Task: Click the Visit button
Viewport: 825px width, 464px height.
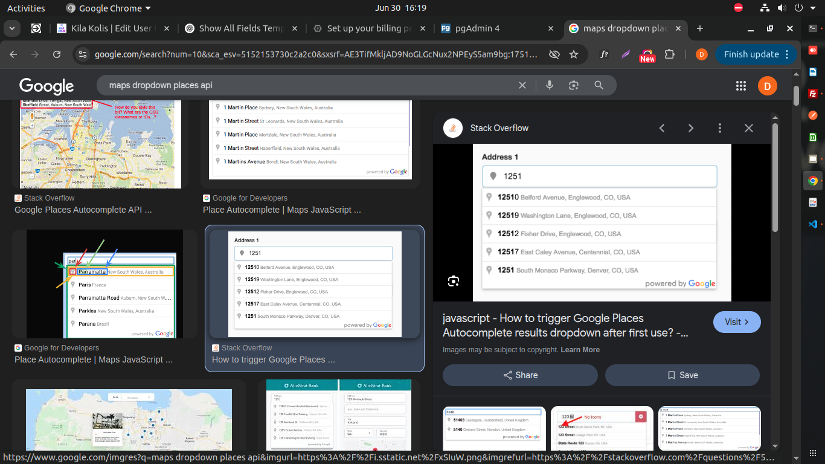Action: click(x=736, y=322)
